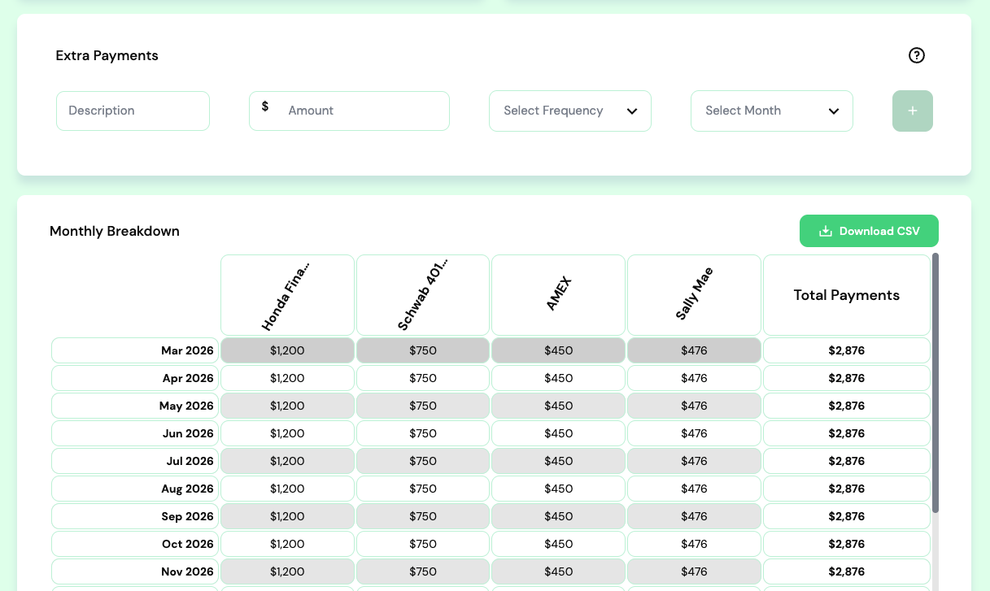Click the Total Payments column header
This screenshot has height=591, width=990.
(847, 294)
